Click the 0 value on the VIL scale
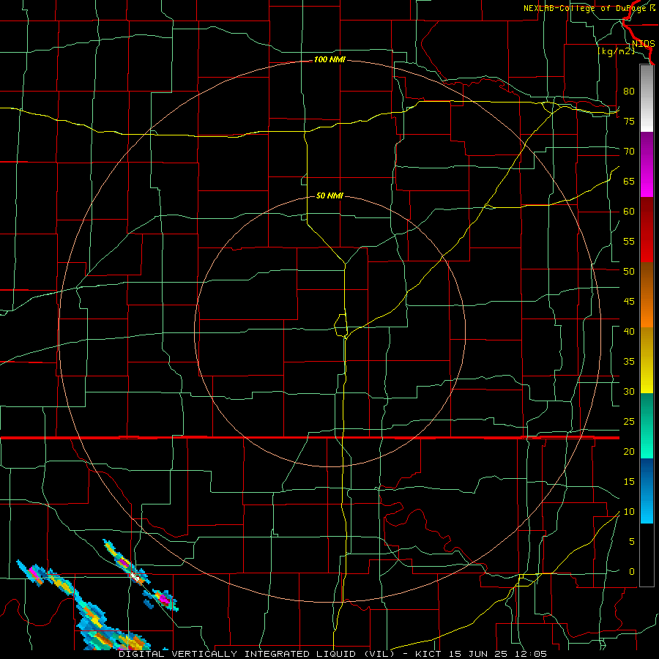This screenshot has height=659, width=659. (x=631, y=572)
